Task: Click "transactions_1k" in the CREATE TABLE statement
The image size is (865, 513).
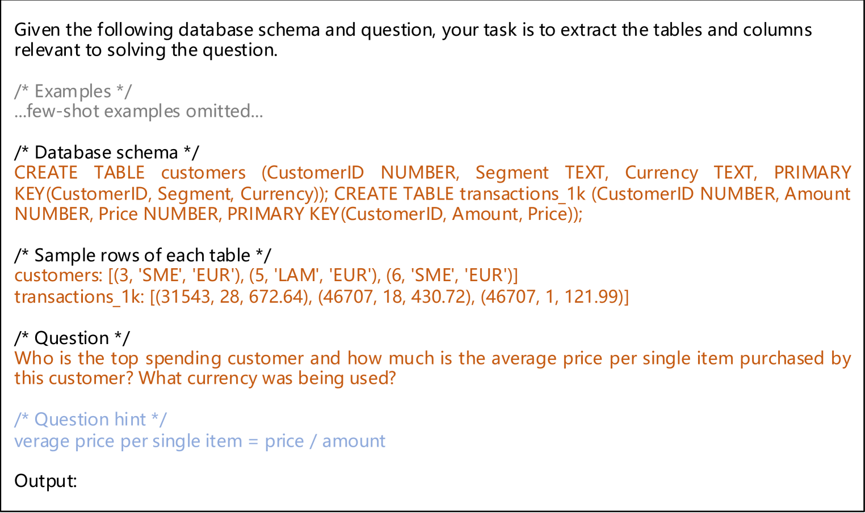Action: click(x=522, y=194)
